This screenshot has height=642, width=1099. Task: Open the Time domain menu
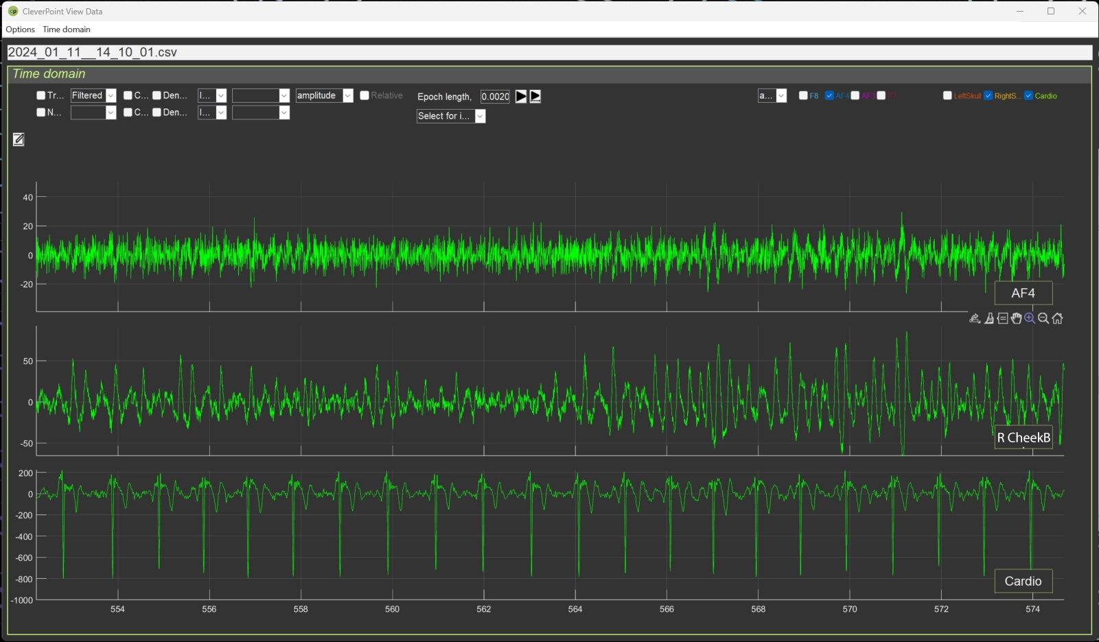click(x=67, y=29)
